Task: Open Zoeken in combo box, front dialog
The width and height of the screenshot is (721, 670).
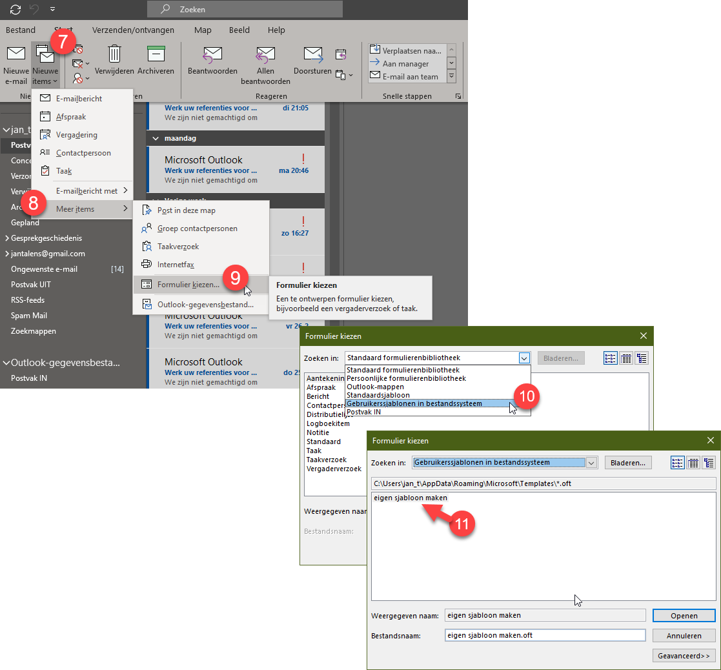Action: [x=504, y=463]
